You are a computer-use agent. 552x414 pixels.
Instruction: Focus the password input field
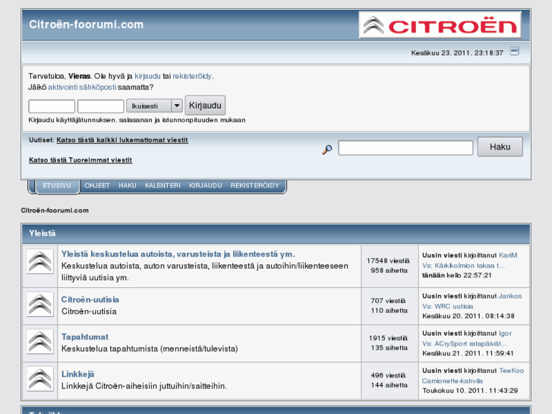pos(101,106)
